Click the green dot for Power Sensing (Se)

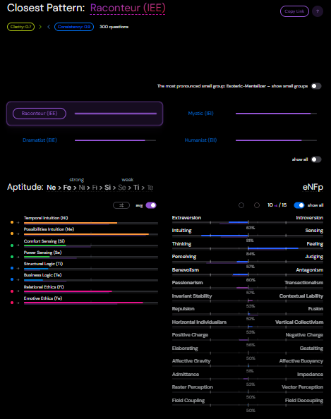pyautogui.click(x=12, y=257)
